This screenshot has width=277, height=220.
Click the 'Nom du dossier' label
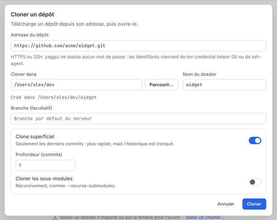click(200, 74)
